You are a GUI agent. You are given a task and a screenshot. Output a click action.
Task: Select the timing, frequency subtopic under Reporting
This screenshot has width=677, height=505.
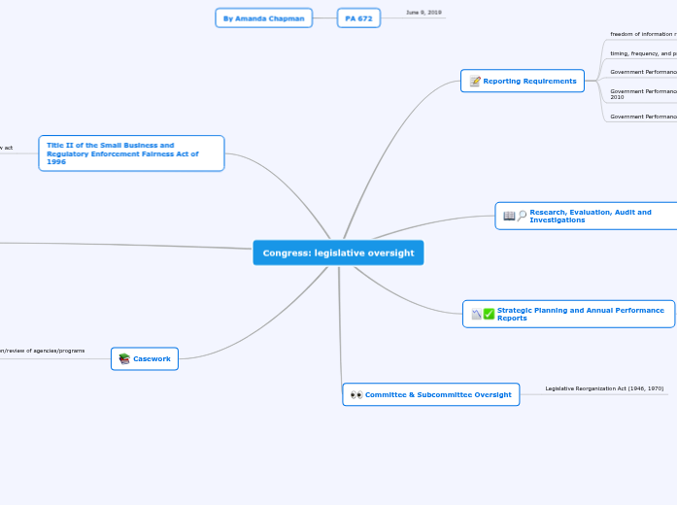point(643,53)
